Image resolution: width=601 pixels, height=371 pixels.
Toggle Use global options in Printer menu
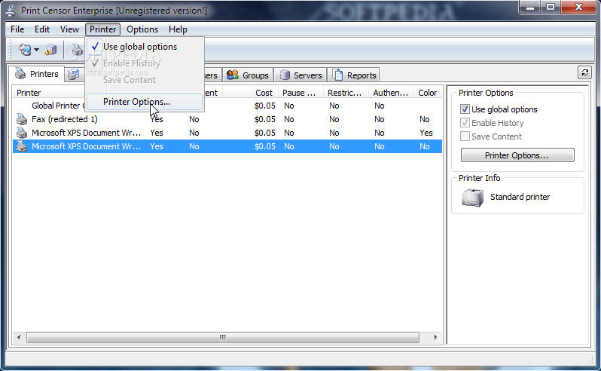click(145, 47)
